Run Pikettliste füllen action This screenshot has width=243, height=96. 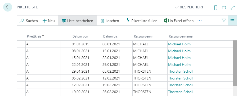tap(142, 21)
